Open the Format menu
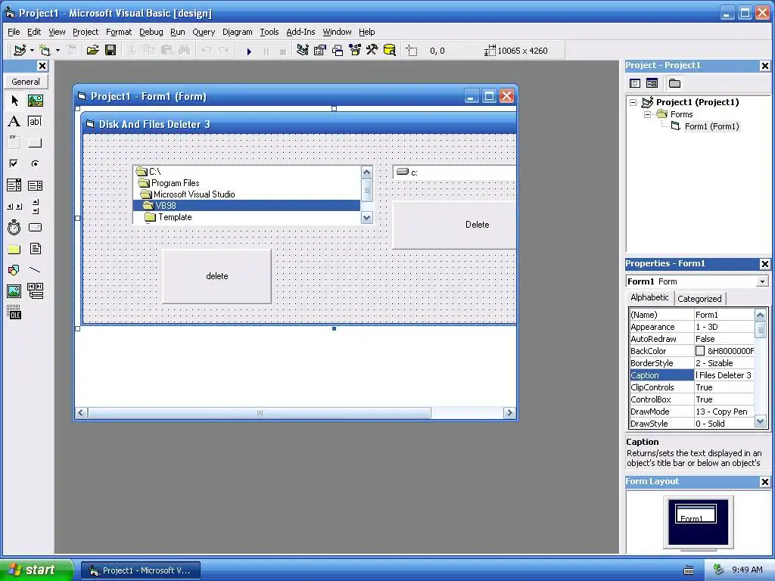Viewport: 775px width, 581px height. [x=119, y=32]
